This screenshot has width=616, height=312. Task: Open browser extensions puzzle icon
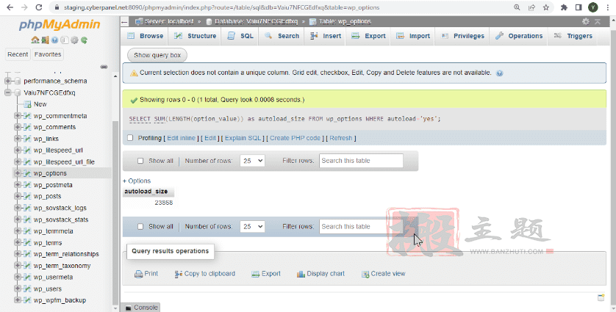[x=564, y=7]
